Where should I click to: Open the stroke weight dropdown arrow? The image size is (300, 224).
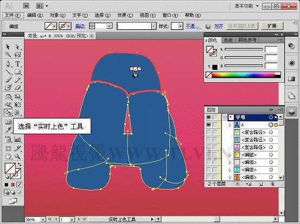[110, 26]
